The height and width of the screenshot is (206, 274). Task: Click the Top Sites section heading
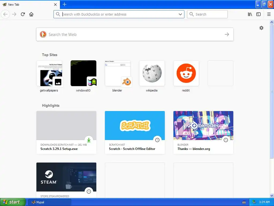(50, 55)
